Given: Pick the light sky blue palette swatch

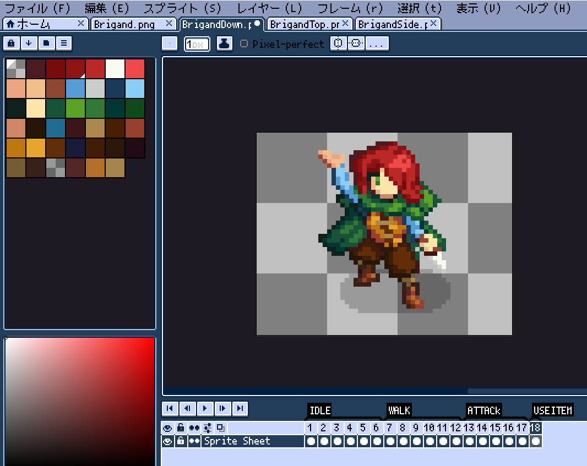Looking at the screenshot, I should pyautogui.click(x=135, y=88).
